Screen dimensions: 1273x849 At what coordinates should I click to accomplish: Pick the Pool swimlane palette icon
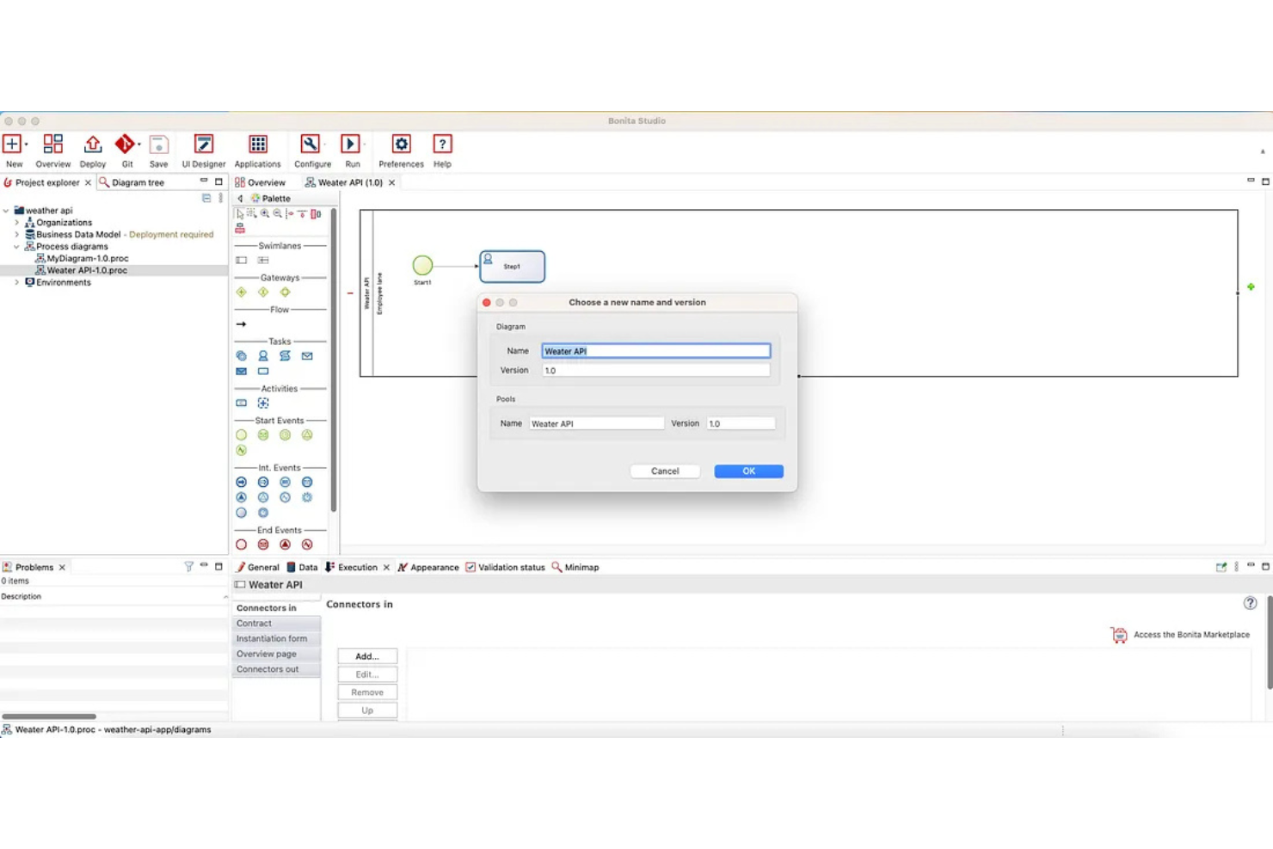(242, 261)
